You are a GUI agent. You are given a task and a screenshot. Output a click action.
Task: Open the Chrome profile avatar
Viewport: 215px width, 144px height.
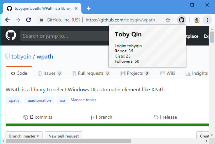pos(197,20)
